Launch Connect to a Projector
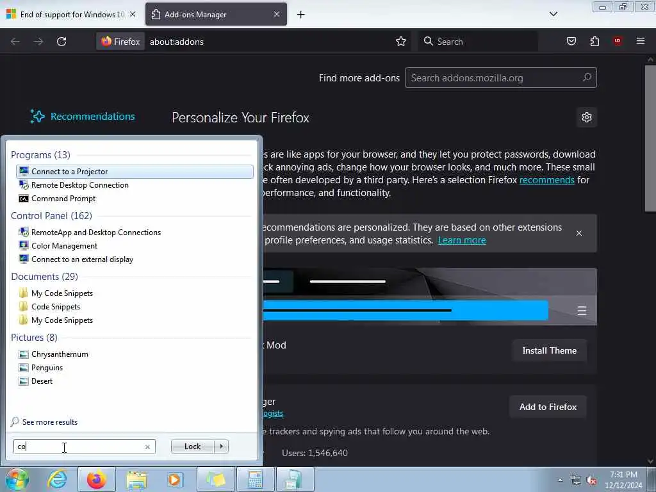656x492 pixels. click(x=135, y=172)
